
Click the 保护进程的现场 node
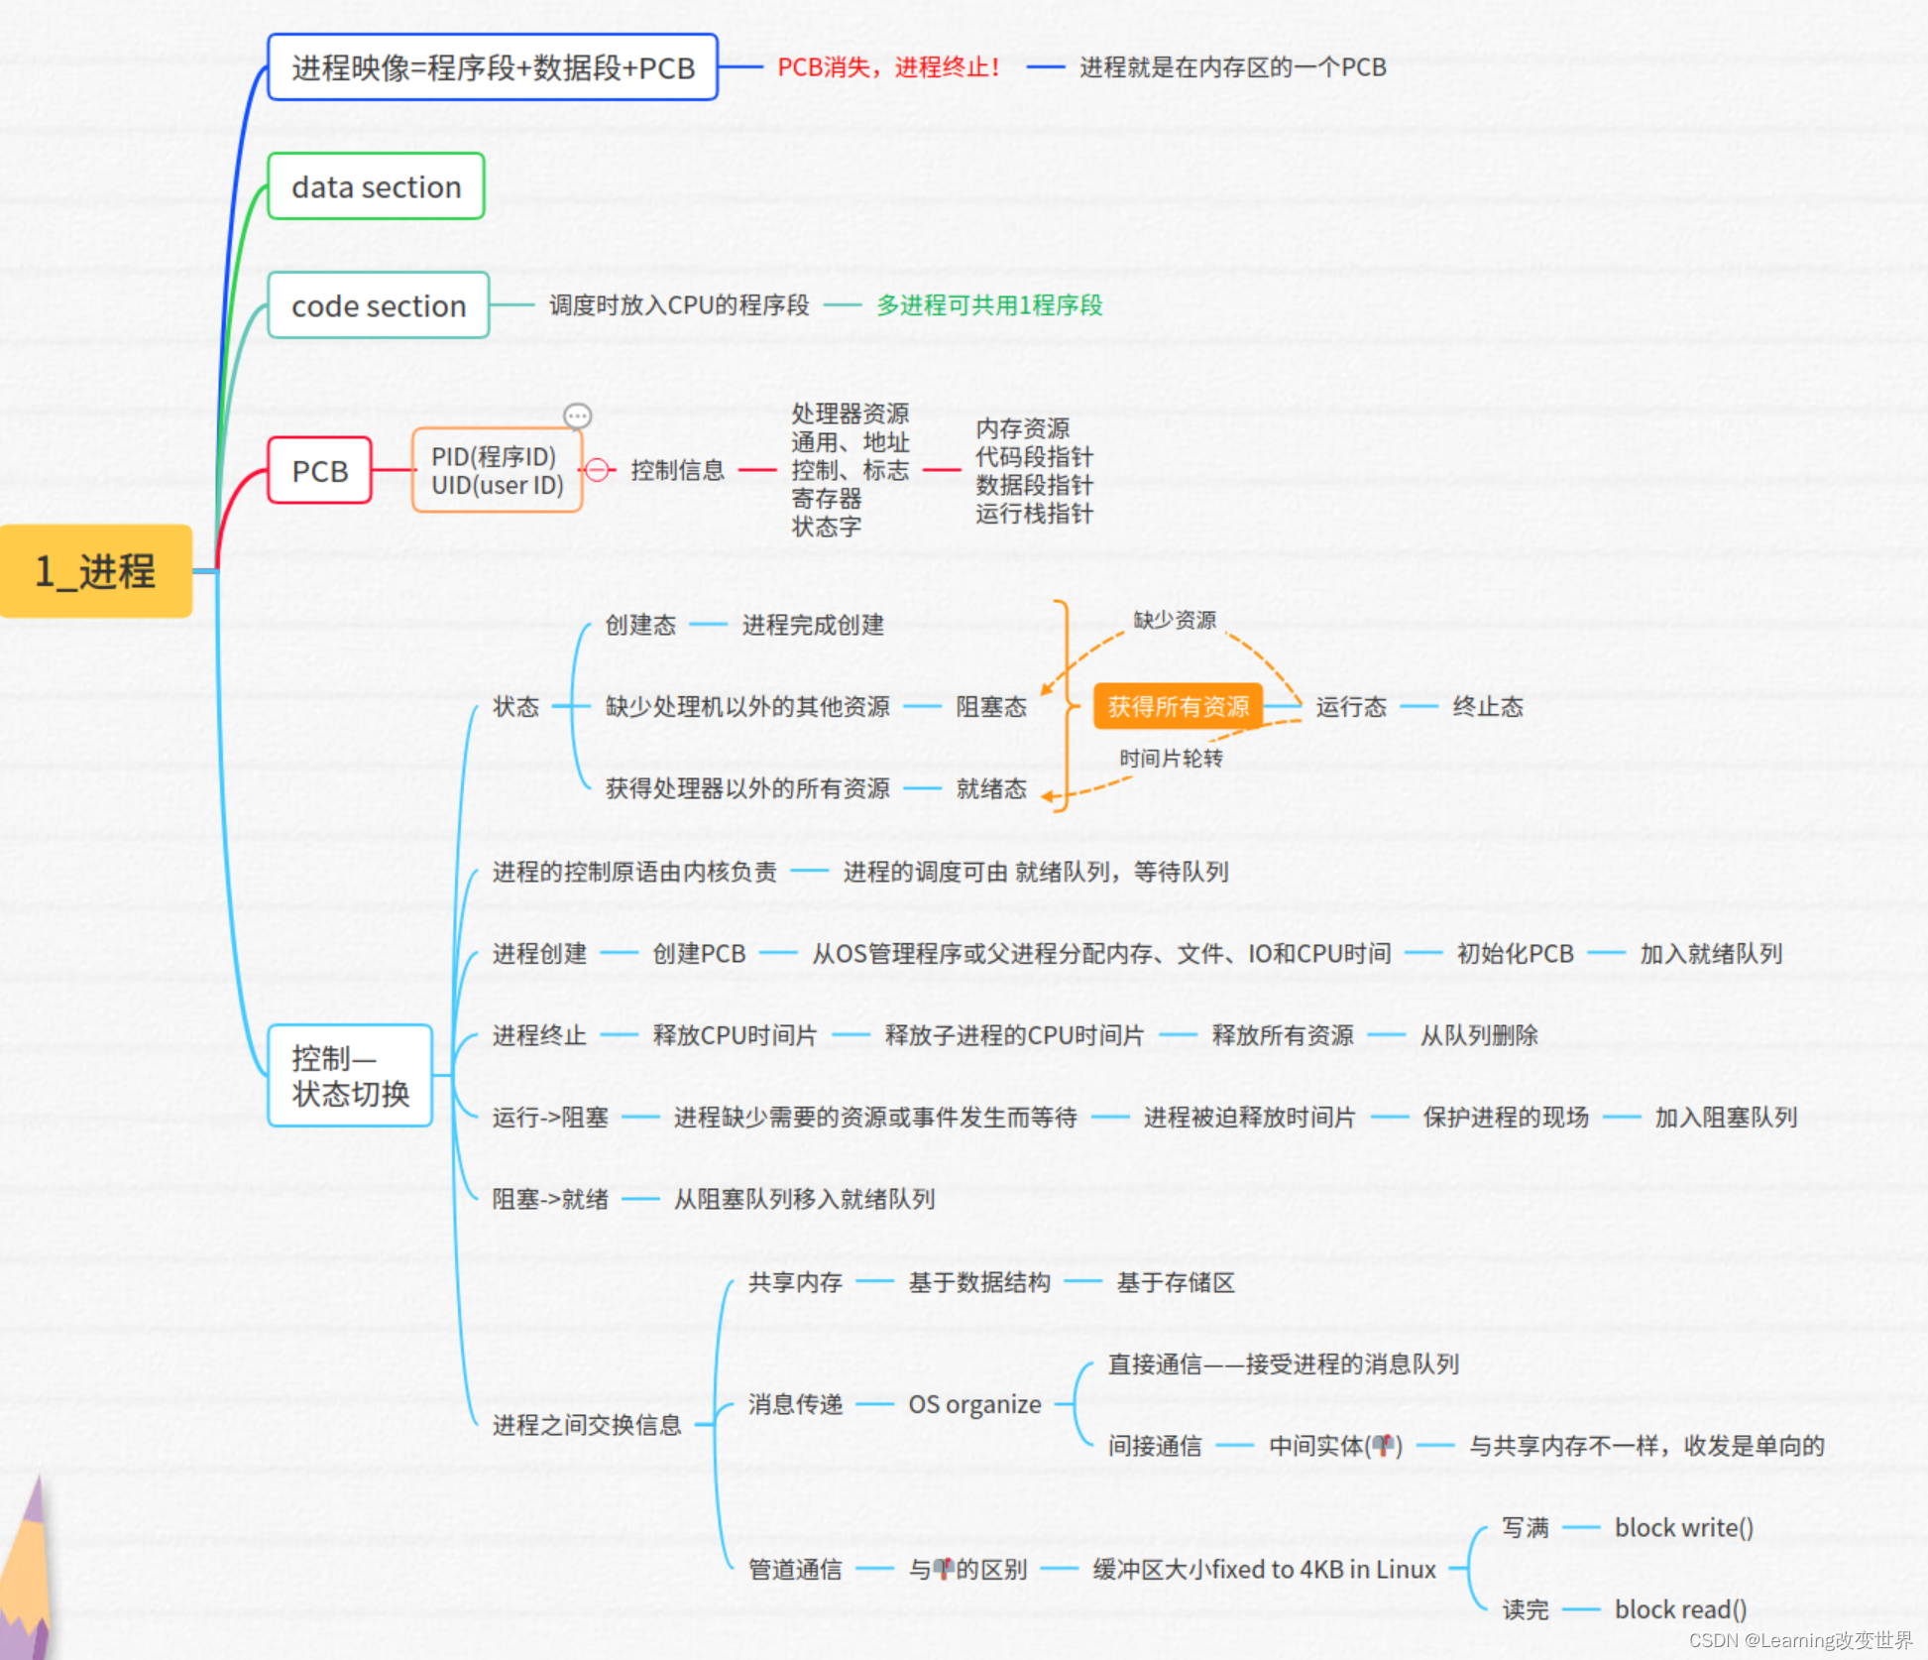pos(1506,1117)
